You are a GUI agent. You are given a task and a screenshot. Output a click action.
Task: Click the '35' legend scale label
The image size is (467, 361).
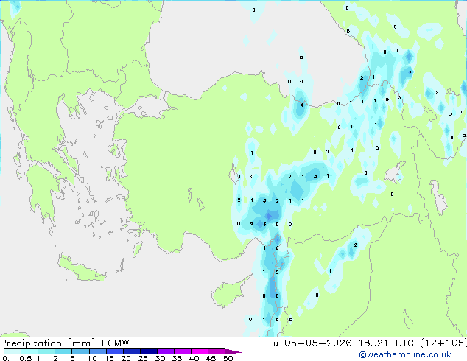pyautogui.click(x=177, y=358)
